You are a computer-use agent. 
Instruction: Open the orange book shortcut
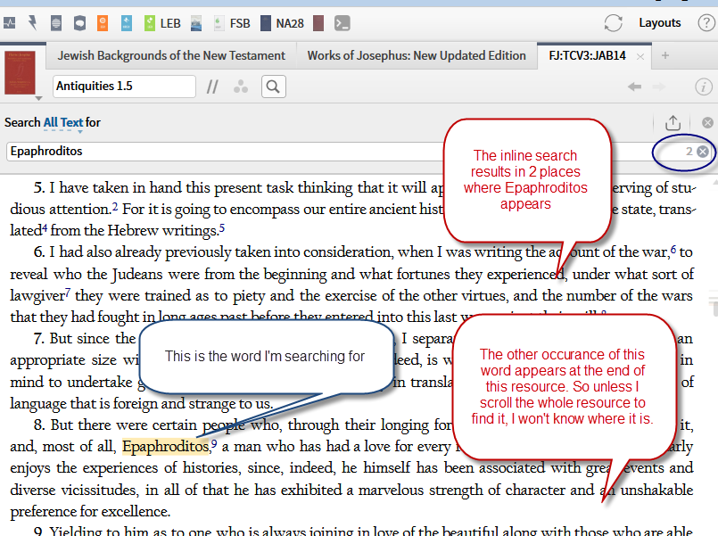[x=103, y=23]
